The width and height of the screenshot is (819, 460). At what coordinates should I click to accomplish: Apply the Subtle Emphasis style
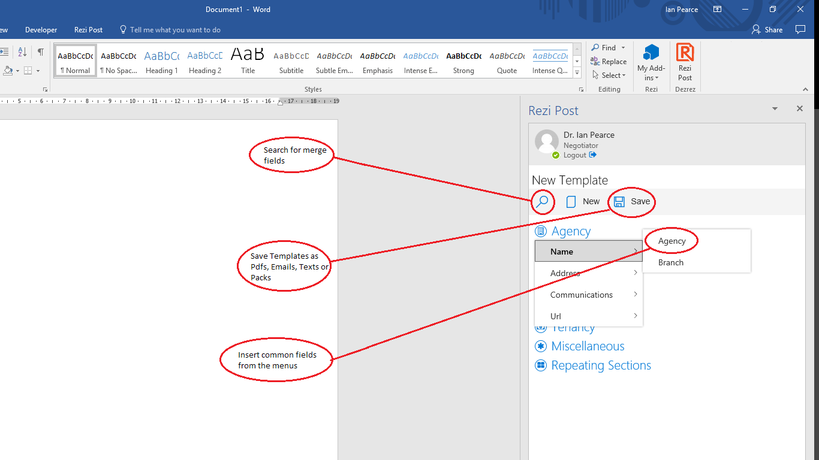[x=335, y=62]
